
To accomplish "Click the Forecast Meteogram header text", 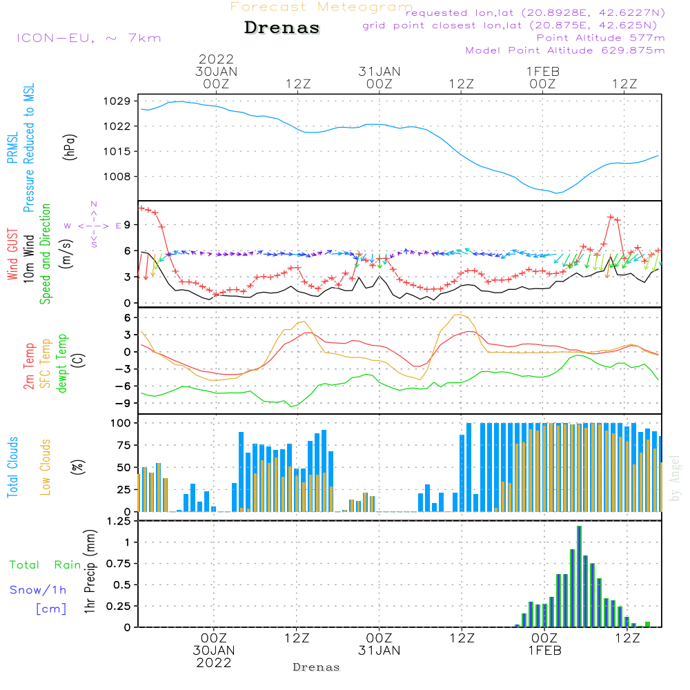I will 322,8.
